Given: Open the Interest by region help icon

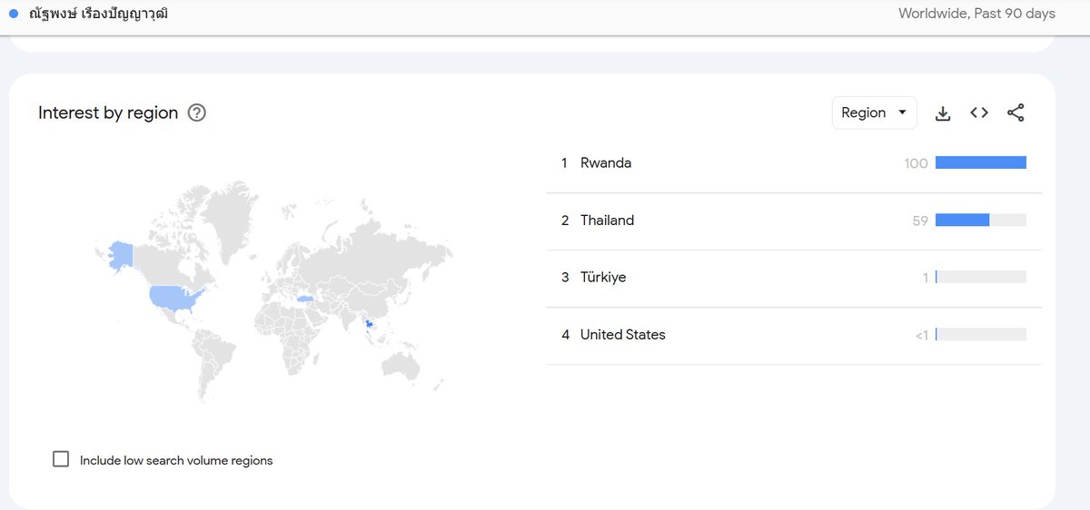Looking at the screenshot, I should [197, 113].
